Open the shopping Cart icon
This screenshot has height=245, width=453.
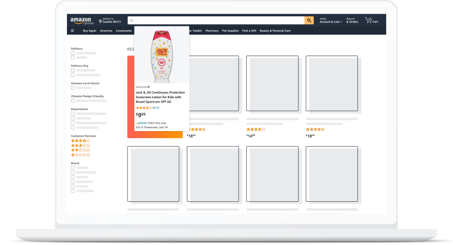(x=368, y=20)
